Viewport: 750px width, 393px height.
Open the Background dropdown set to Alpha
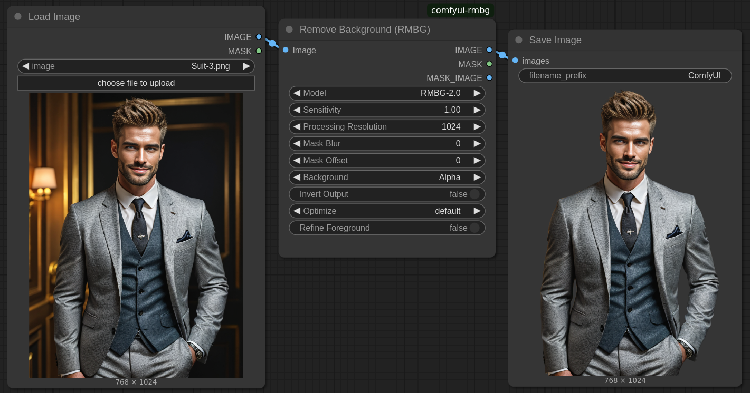[x=387, y=178]
